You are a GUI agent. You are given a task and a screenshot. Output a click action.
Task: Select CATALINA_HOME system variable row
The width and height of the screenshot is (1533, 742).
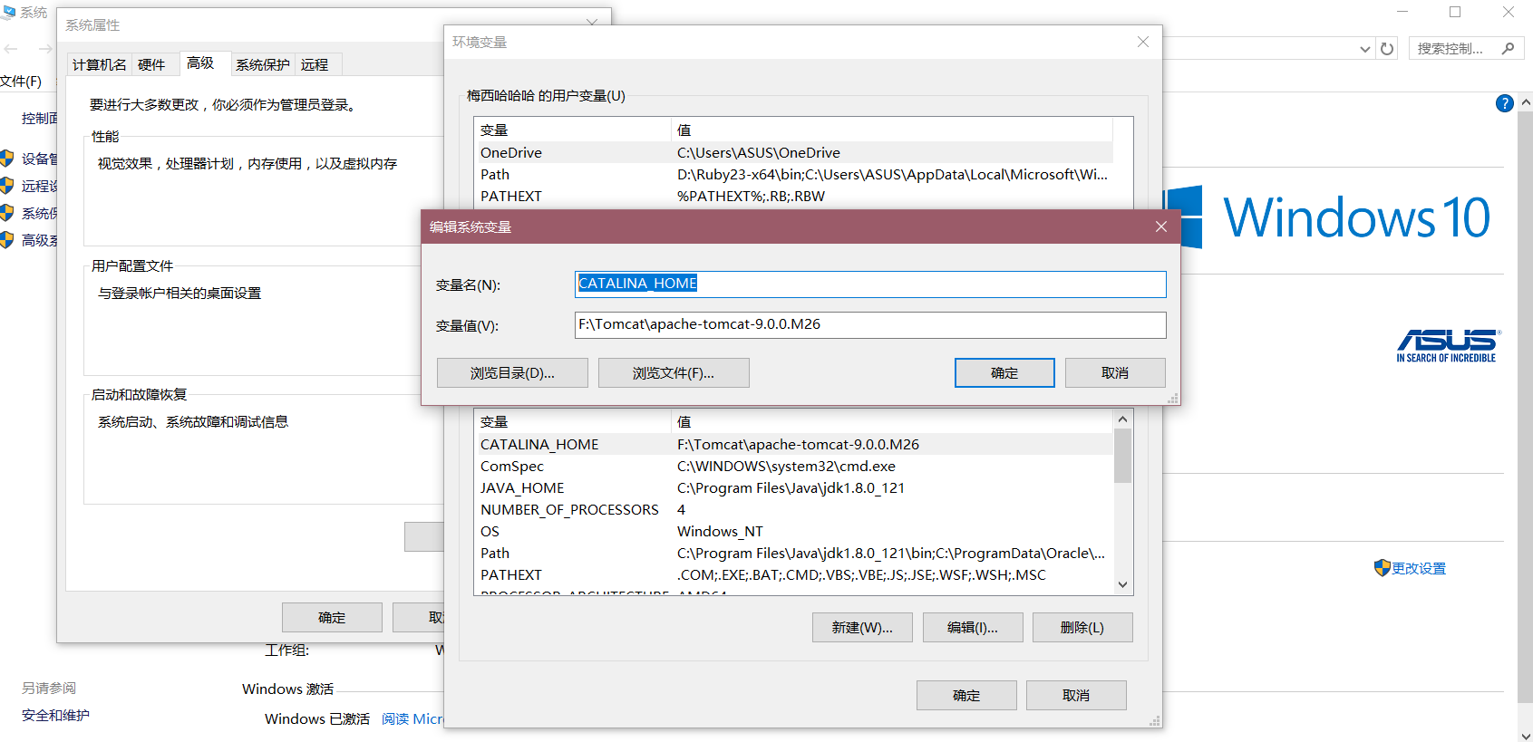[x=794, y=444]
